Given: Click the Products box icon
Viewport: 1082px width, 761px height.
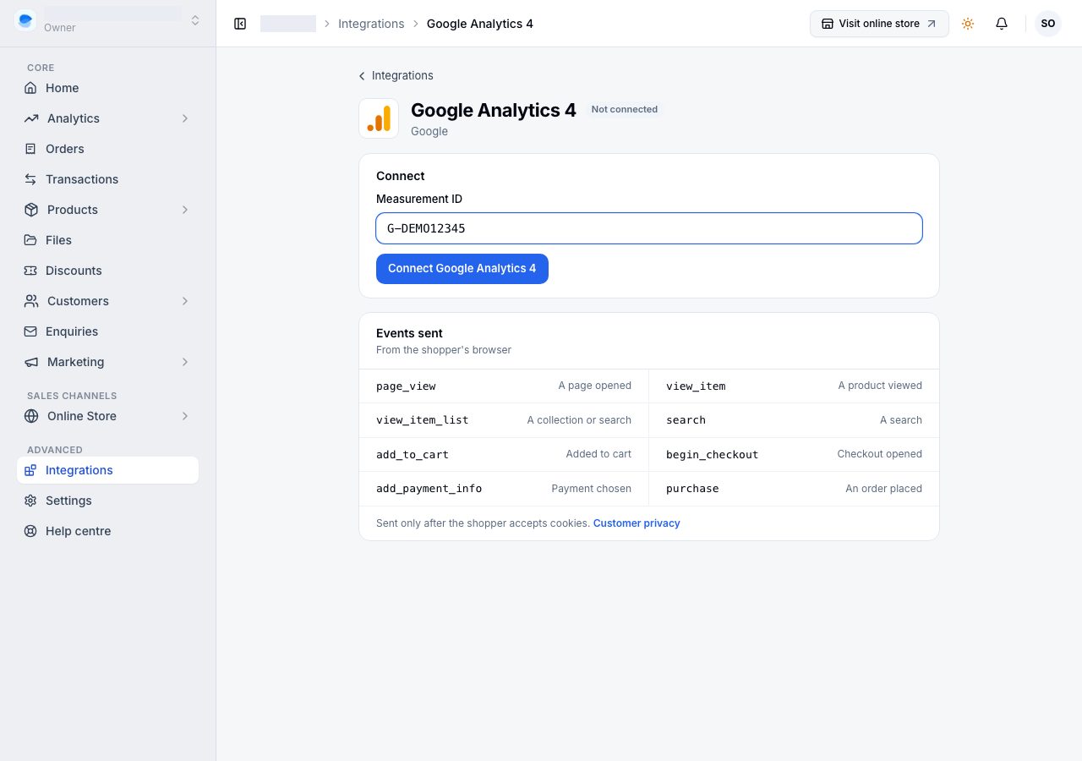Looking at the screenshot, I should (x=31, y=210).
